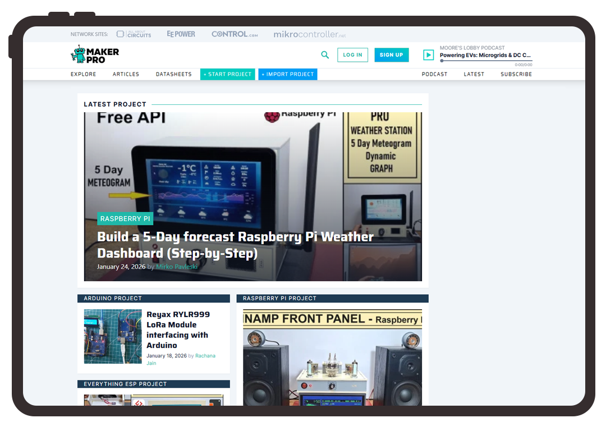The height and width of the screenshot is (427, 606).
Task: Click the Arduino Project section header
Action: click(153, 299)
